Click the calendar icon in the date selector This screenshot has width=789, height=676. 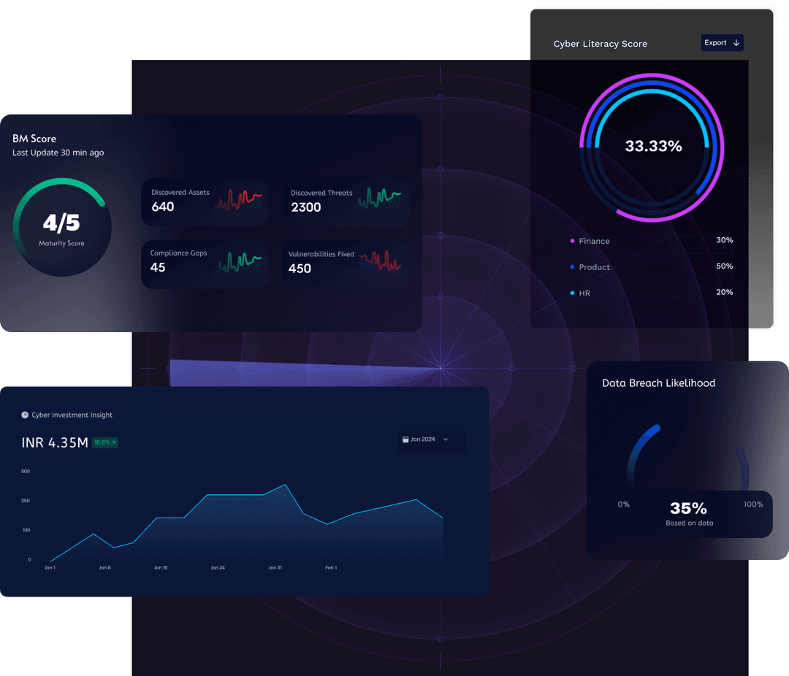coord(406,439)
